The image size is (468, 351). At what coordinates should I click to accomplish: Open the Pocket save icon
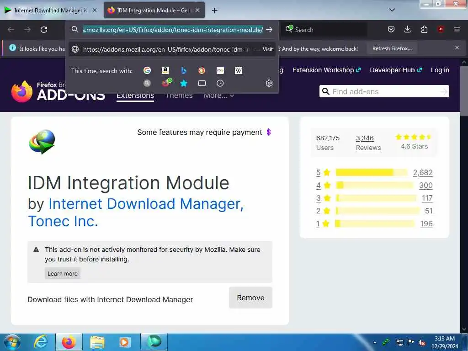[391, 29]
